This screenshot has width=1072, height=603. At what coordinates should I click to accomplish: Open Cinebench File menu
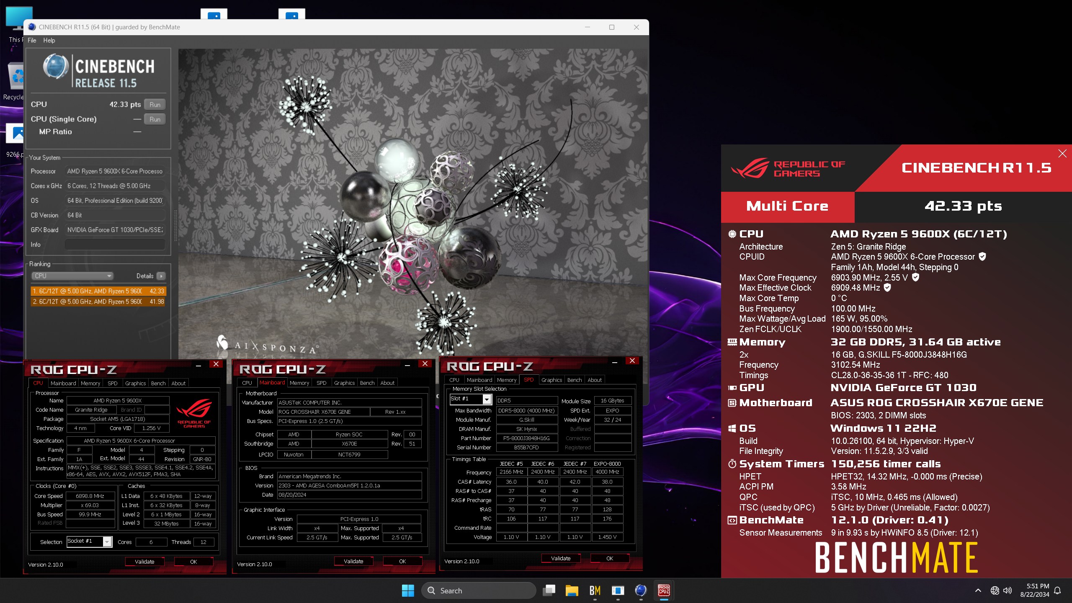pos(32,40)
